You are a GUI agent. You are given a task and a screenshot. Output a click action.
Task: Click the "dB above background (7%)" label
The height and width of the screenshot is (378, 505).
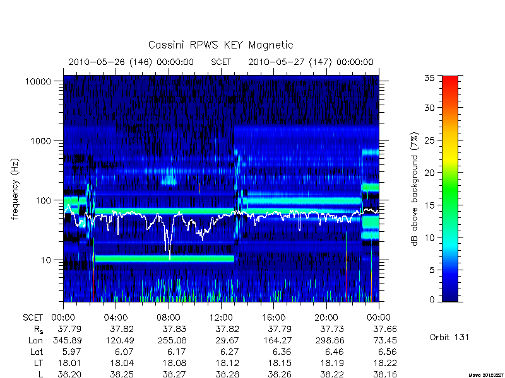415,189
